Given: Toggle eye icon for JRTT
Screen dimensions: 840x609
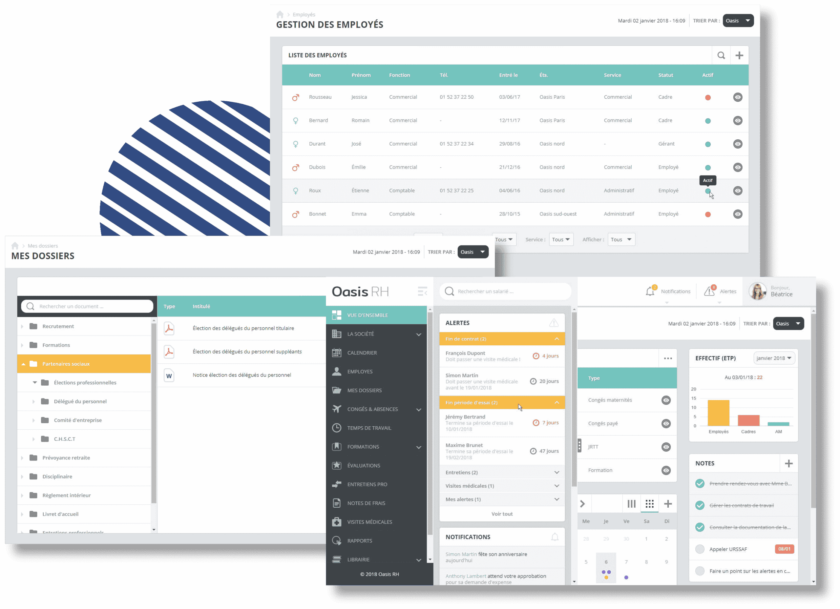Looking at the screenshot, I should [x=666, y=447].
